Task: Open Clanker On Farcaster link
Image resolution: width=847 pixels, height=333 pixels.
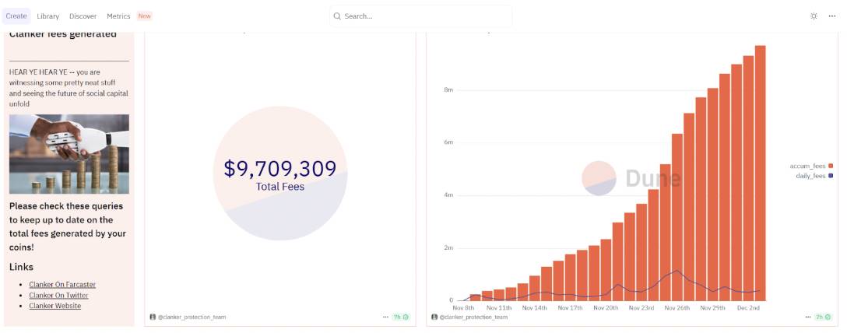Action: (62, 285)
